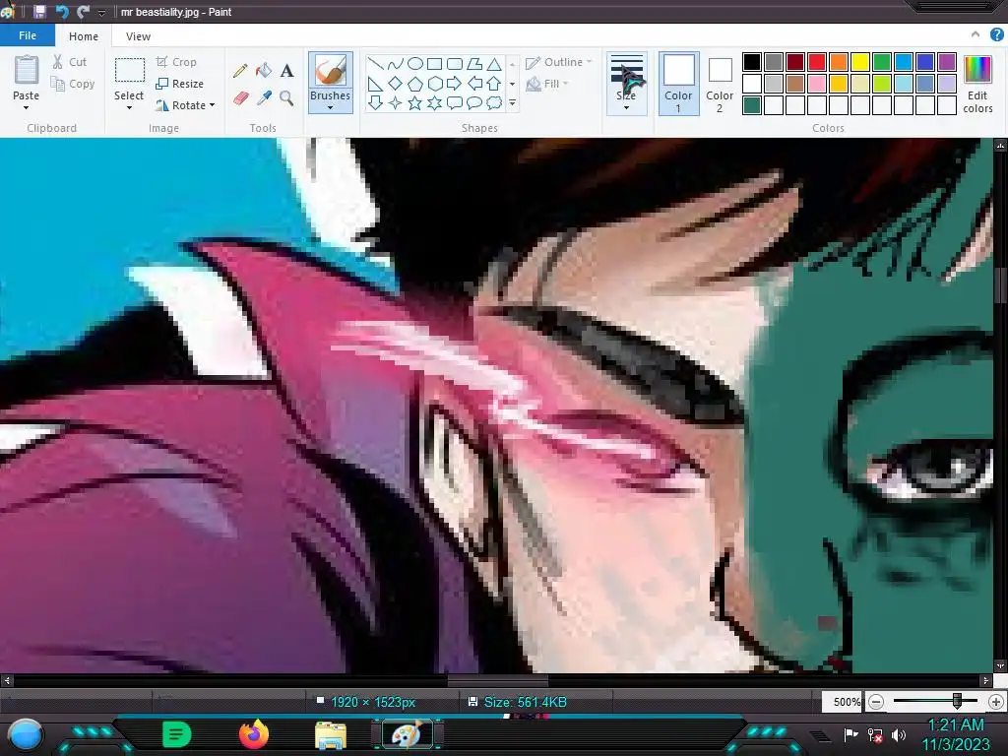Open the Brushes dropdown arrow
This screenshot has width=1008, height=756.
point(331,108)
